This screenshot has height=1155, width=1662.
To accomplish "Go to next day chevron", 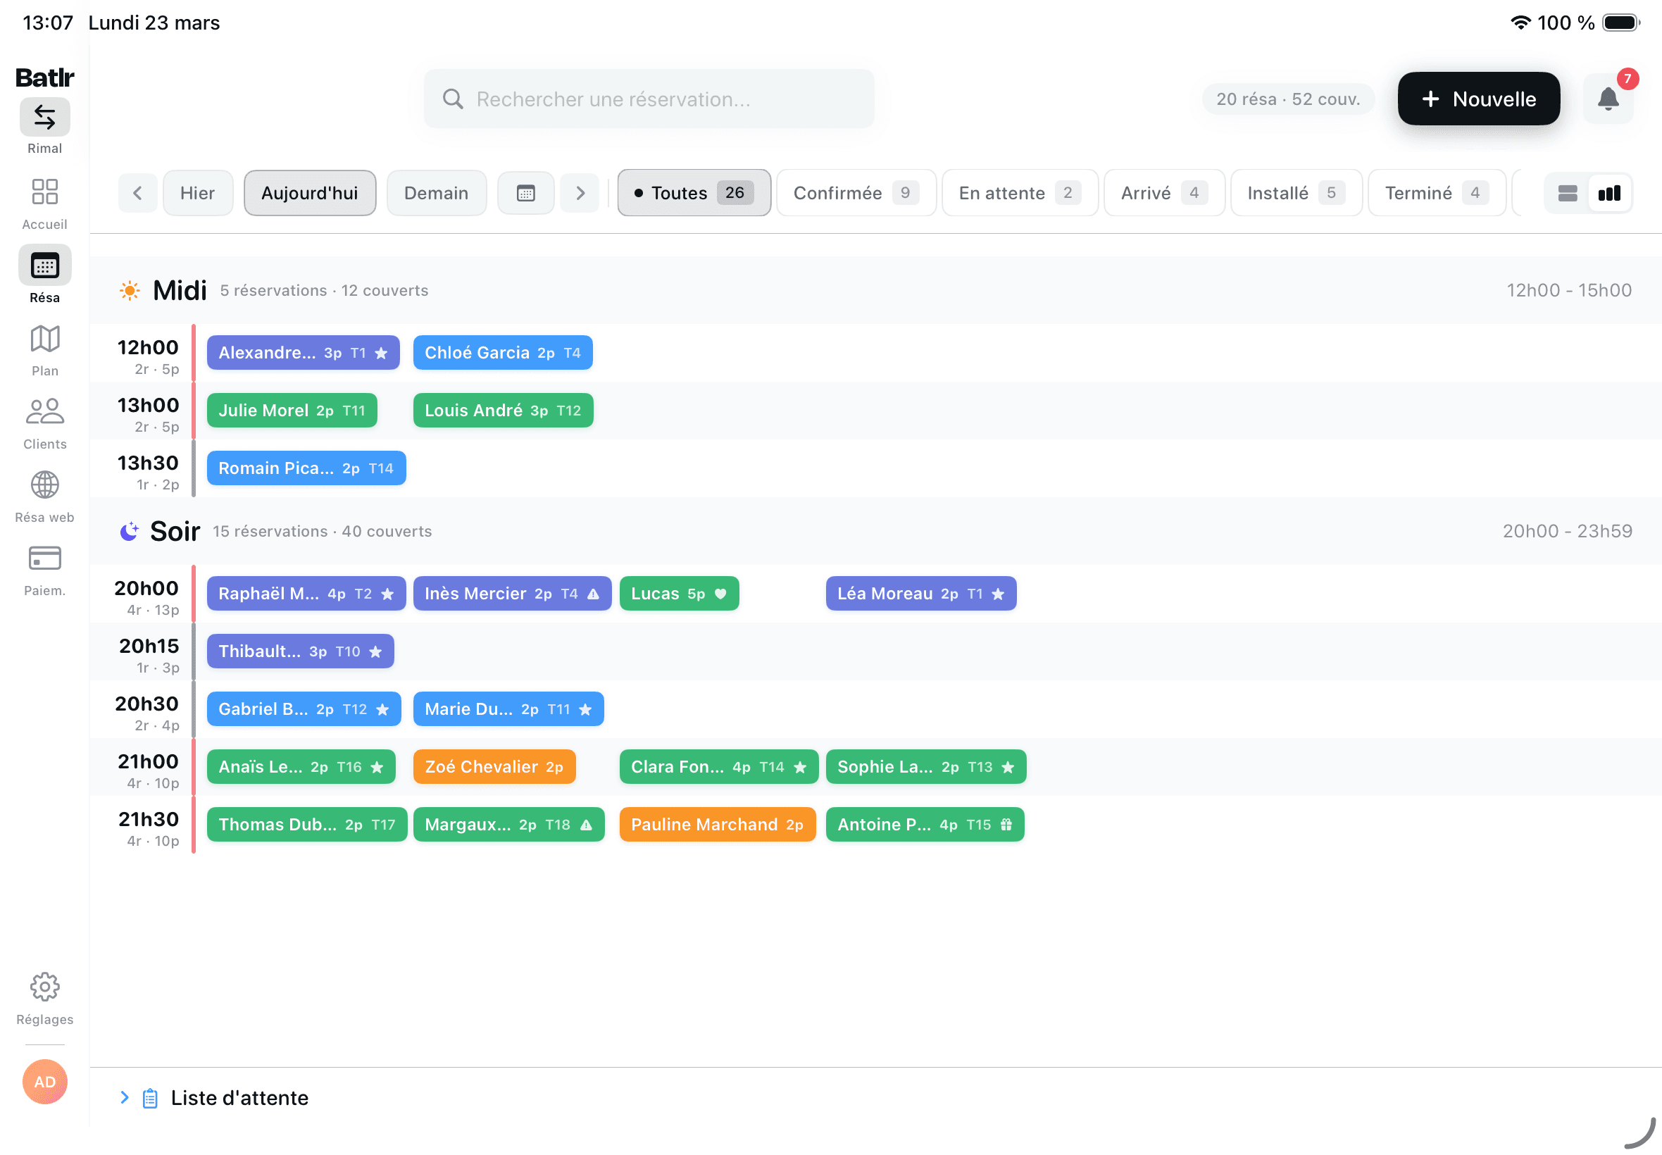I will point(580,193).
